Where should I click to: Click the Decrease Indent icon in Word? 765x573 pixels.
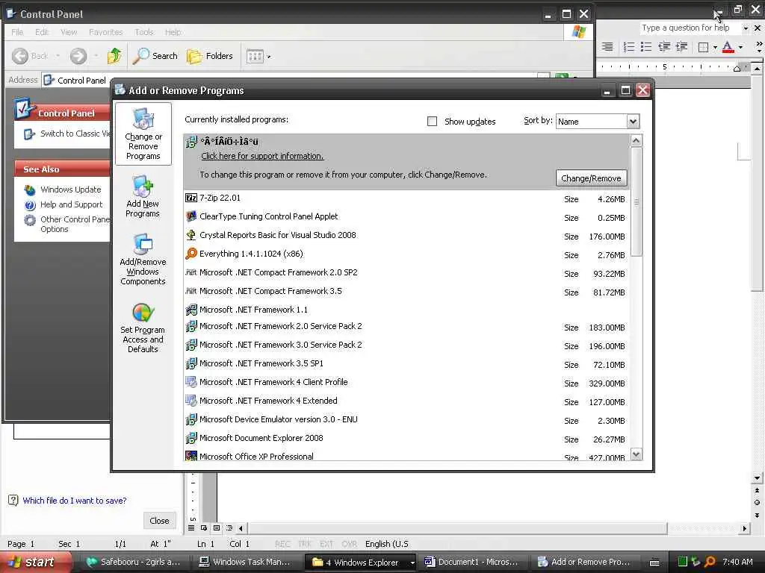[x=664, y=47]
